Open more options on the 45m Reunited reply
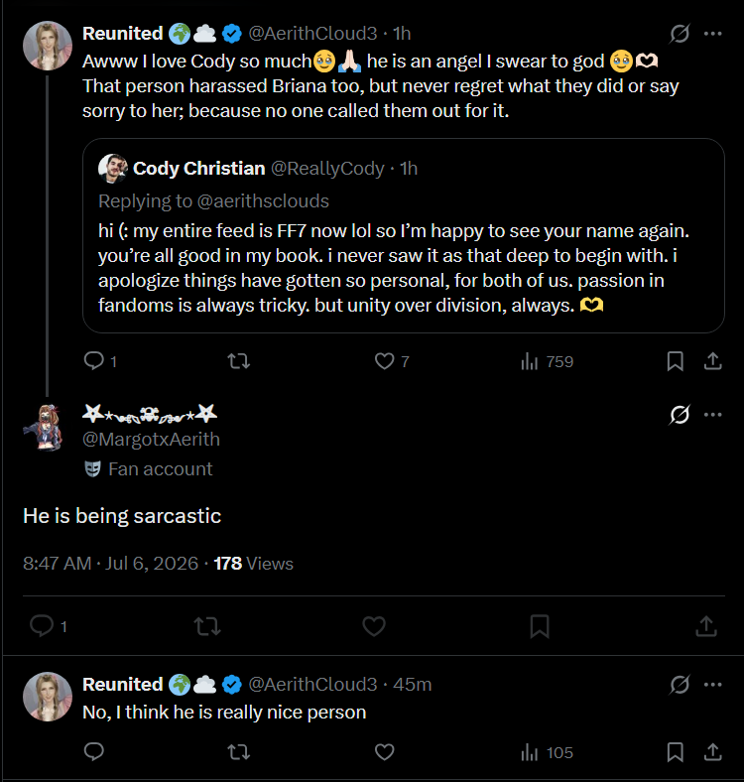Image resolution: width=744 pixels, height=782 pixels. (x=712, y=685)
